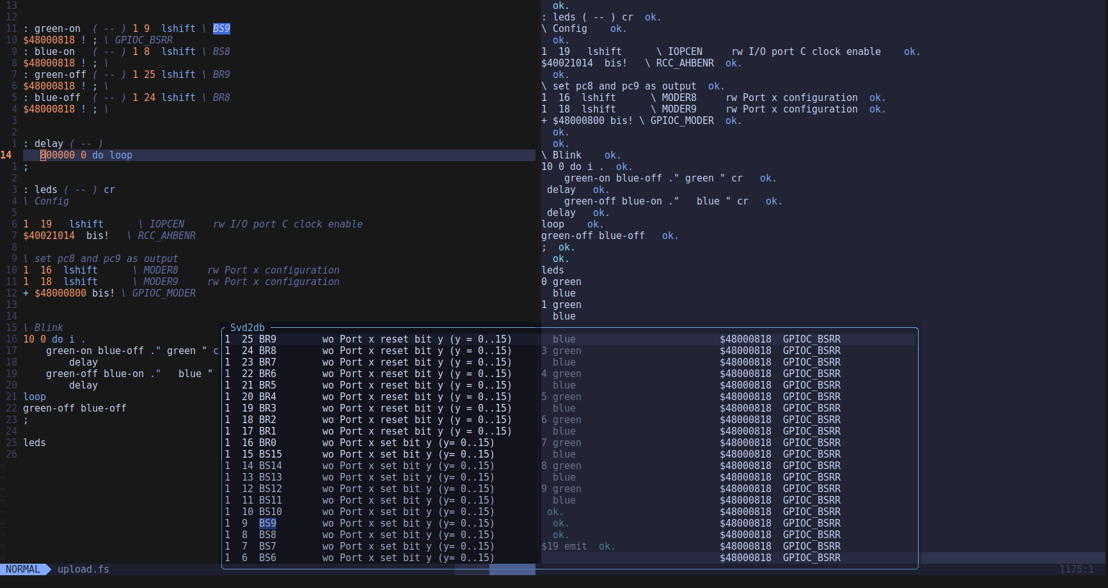1108x588 pixels.
Task: Select the BS6 row at popup bottom
Action: click(x=267, y=558)
